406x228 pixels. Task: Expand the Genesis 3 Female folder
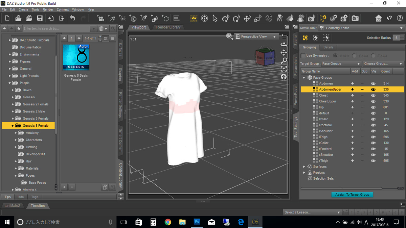(13, 119)
